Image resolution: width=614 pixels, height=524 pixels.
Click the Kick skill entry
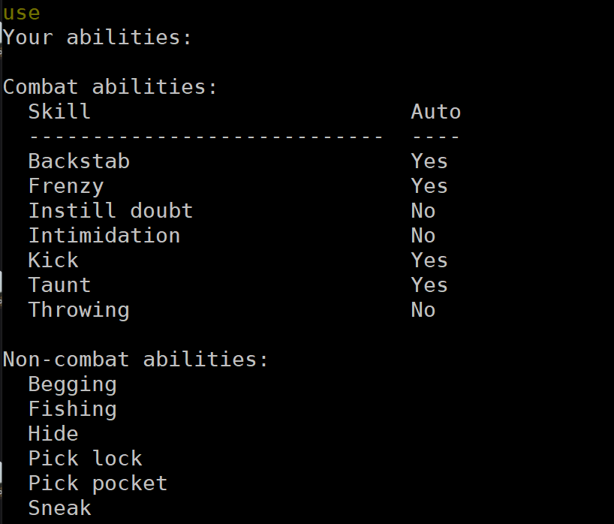(53, 260)
